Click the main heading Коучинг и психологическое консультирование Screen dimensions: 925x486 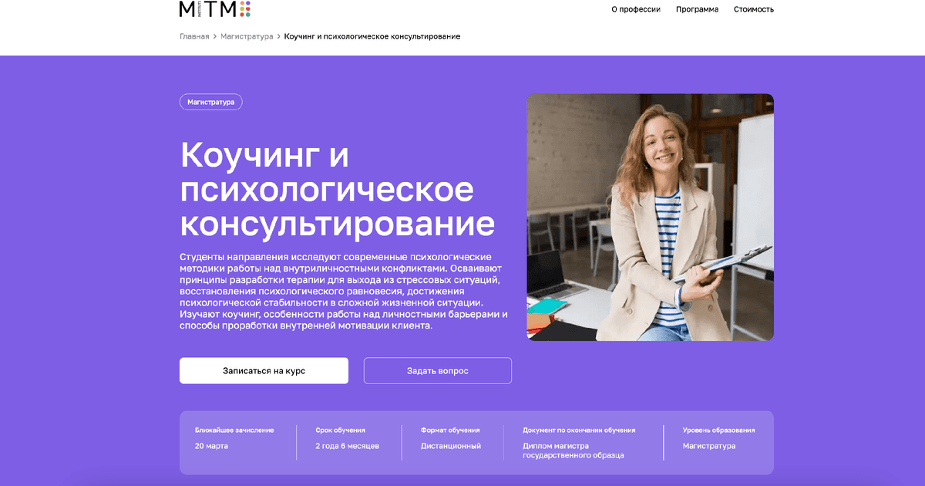(338, 189)
